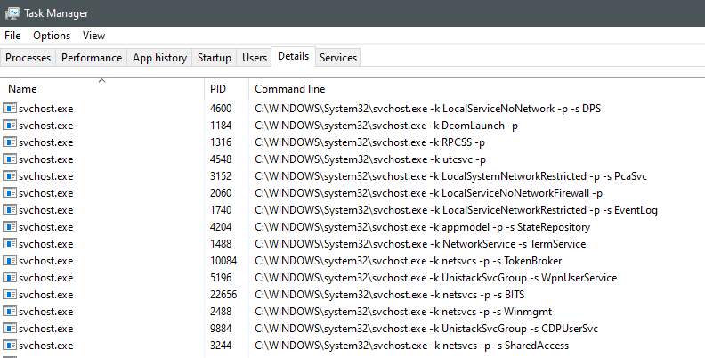Click the svchost.exe icon for PID 9884

click(10, 329)
